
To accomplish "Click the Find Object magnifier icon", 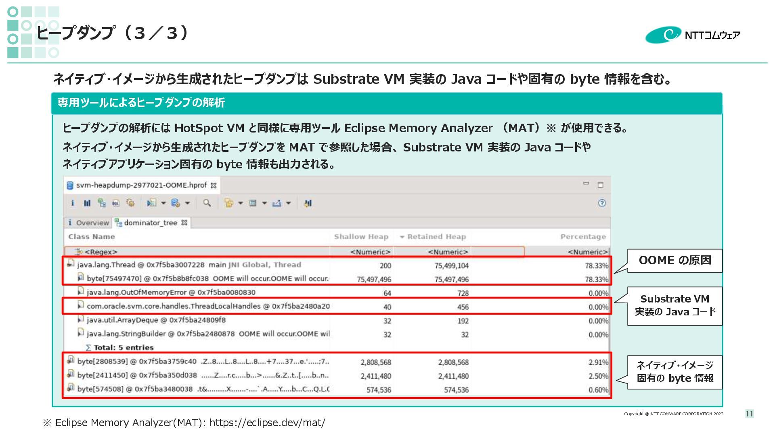I will (207, 203).
